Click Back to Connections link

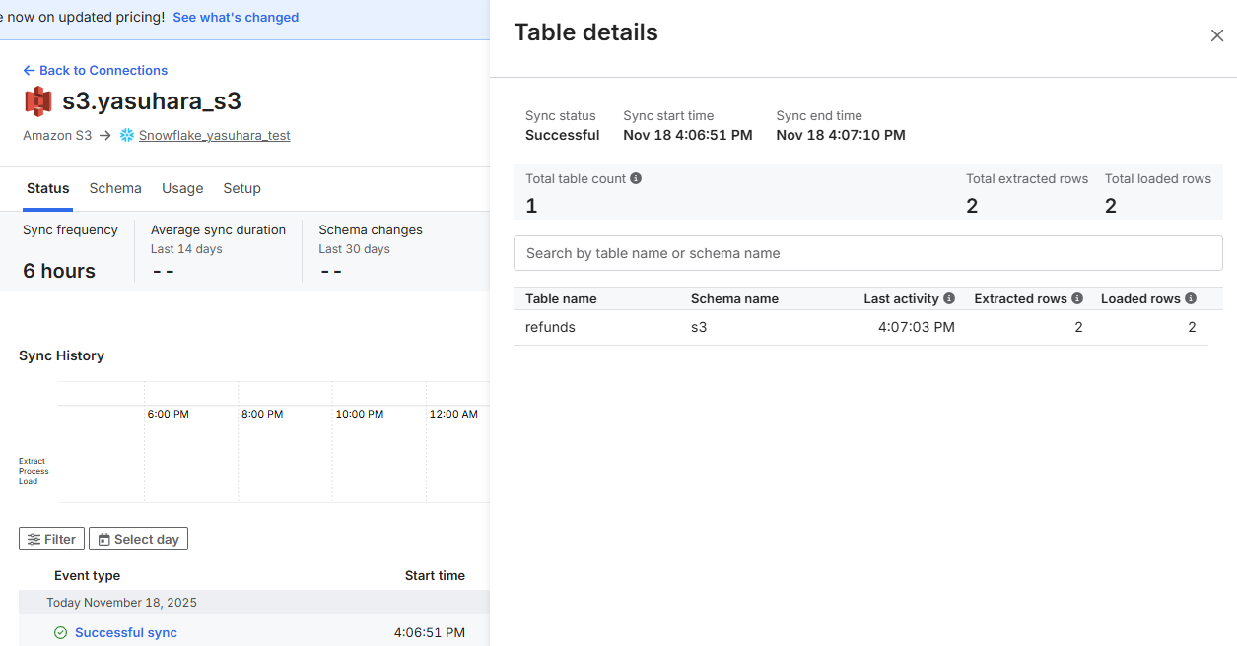(x=96, y=70)
